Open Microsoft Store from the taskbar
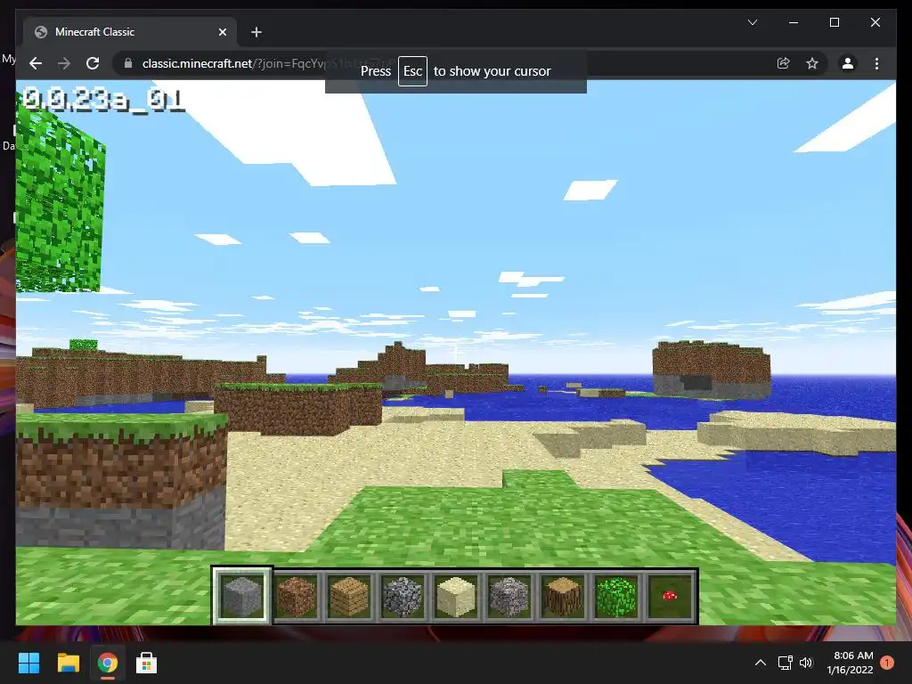 pyautogui.click(x=146, y=663)
